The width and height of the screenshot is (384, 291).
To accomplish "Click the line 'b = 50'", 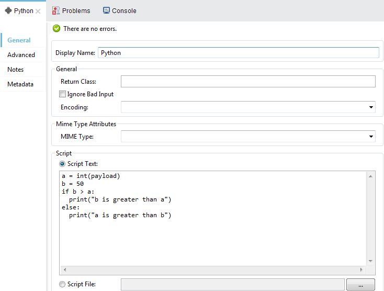I will coord(73,184).
